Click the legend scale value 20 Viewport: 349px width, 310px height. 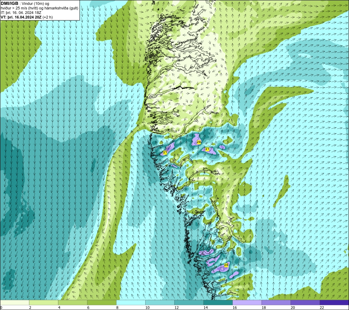[293, 308]
